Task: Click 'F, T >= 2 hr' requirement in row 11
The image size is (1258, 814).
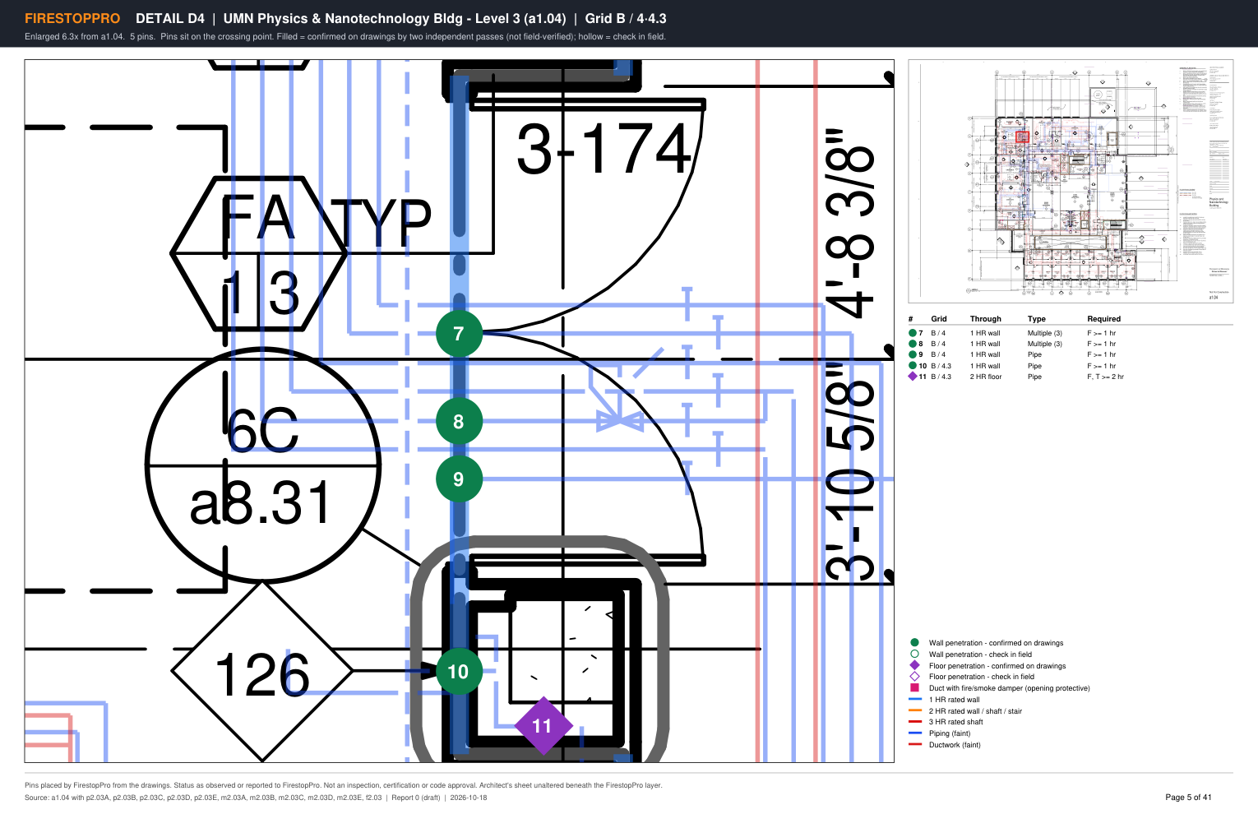Action: (1105, 377)
